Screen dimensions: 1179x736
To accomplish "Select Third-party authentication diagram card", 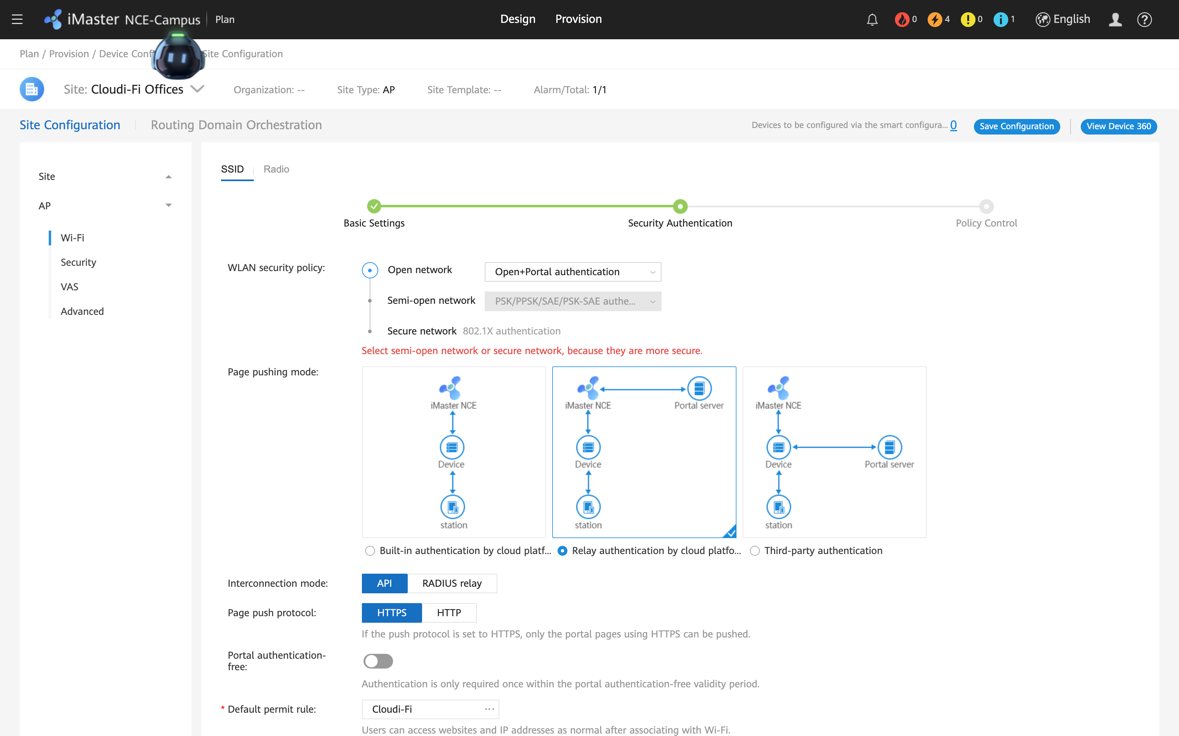I will tap(834, 452).
